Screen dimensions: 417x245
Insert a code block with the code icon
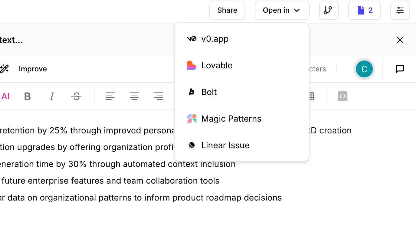point(343,96)
